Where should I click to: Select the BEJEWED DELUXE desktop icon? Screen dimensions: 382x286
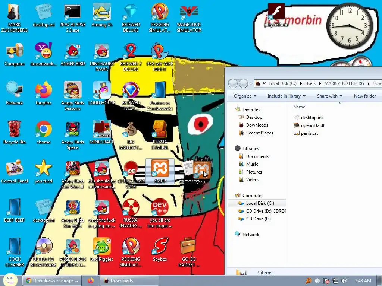(131, 18)
